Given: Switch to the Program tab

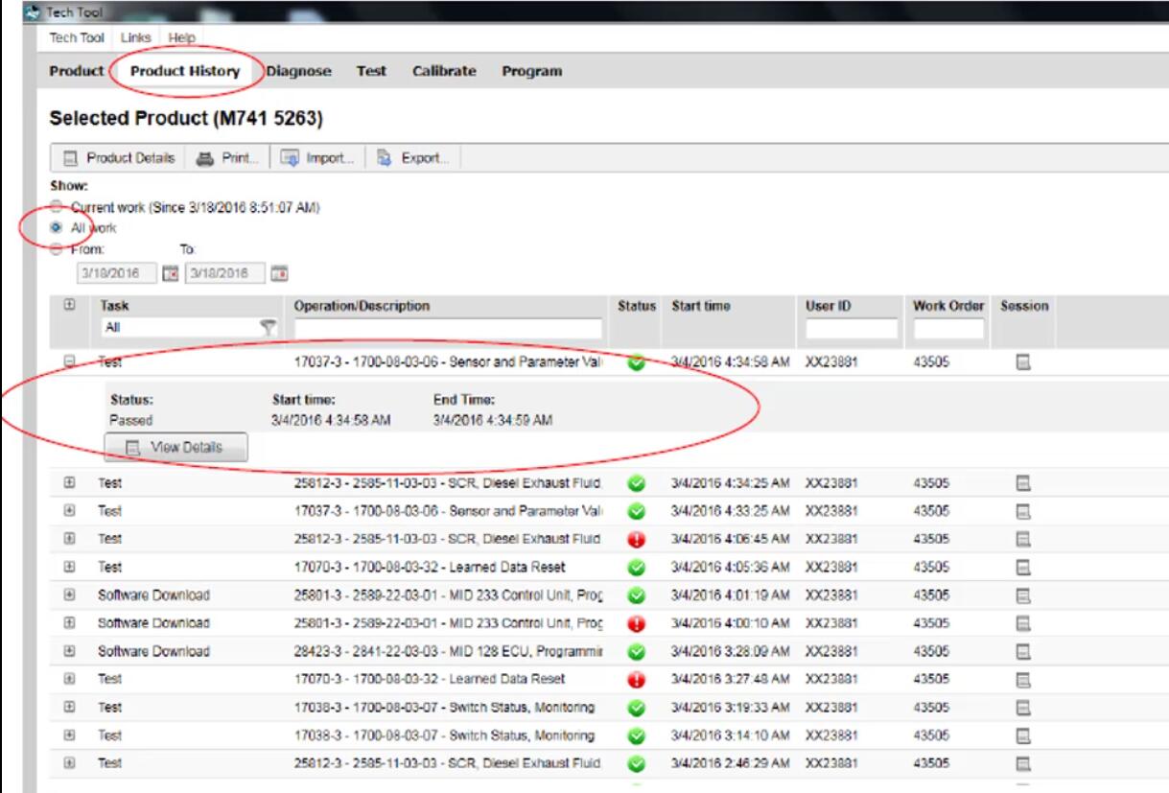Looking at the screenshot, I should pos(532,72).
